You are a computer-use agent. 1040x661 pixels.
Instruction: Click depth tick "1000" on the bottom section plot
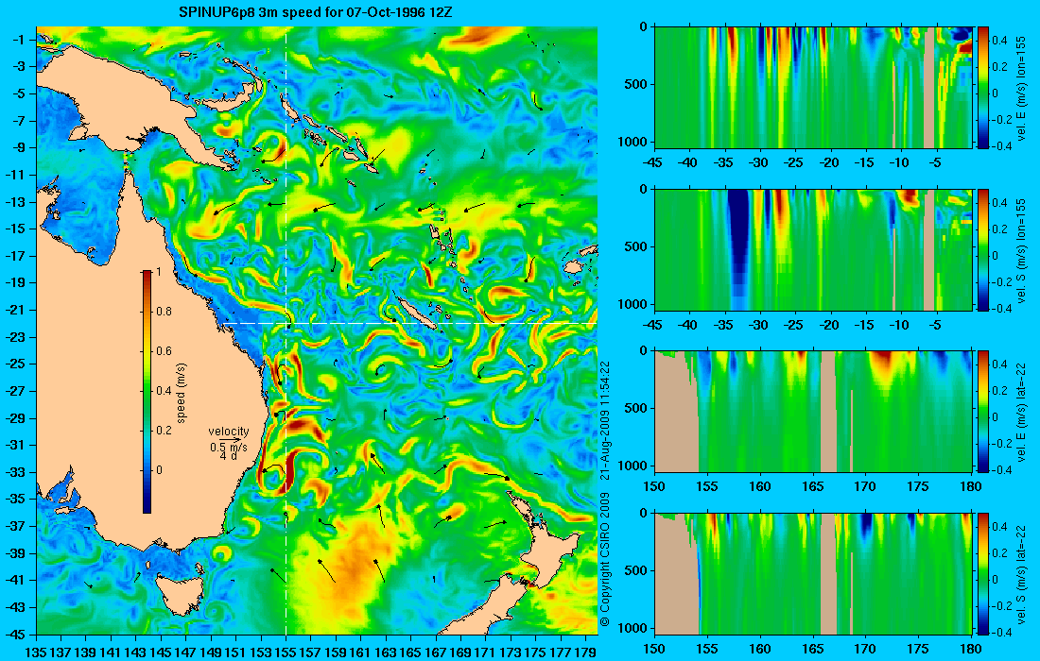coord(633,628)
